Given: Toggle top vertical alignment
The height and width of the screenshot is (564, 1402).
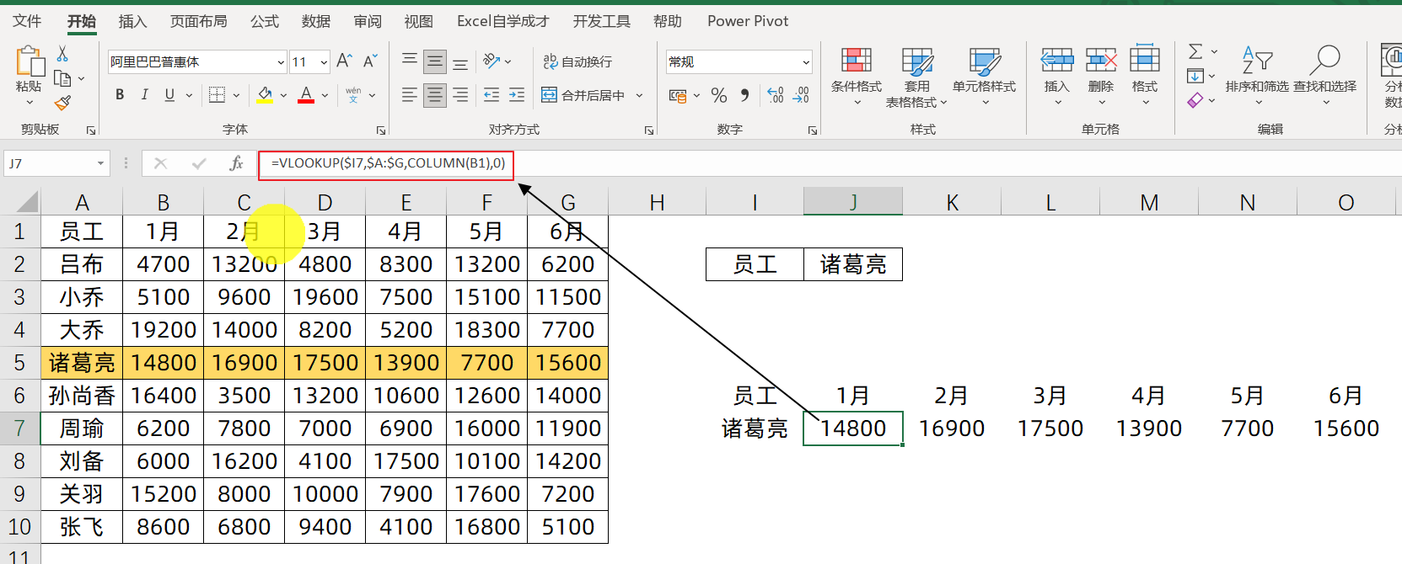Looking at the screenshot, I should [x=410, y=61].
